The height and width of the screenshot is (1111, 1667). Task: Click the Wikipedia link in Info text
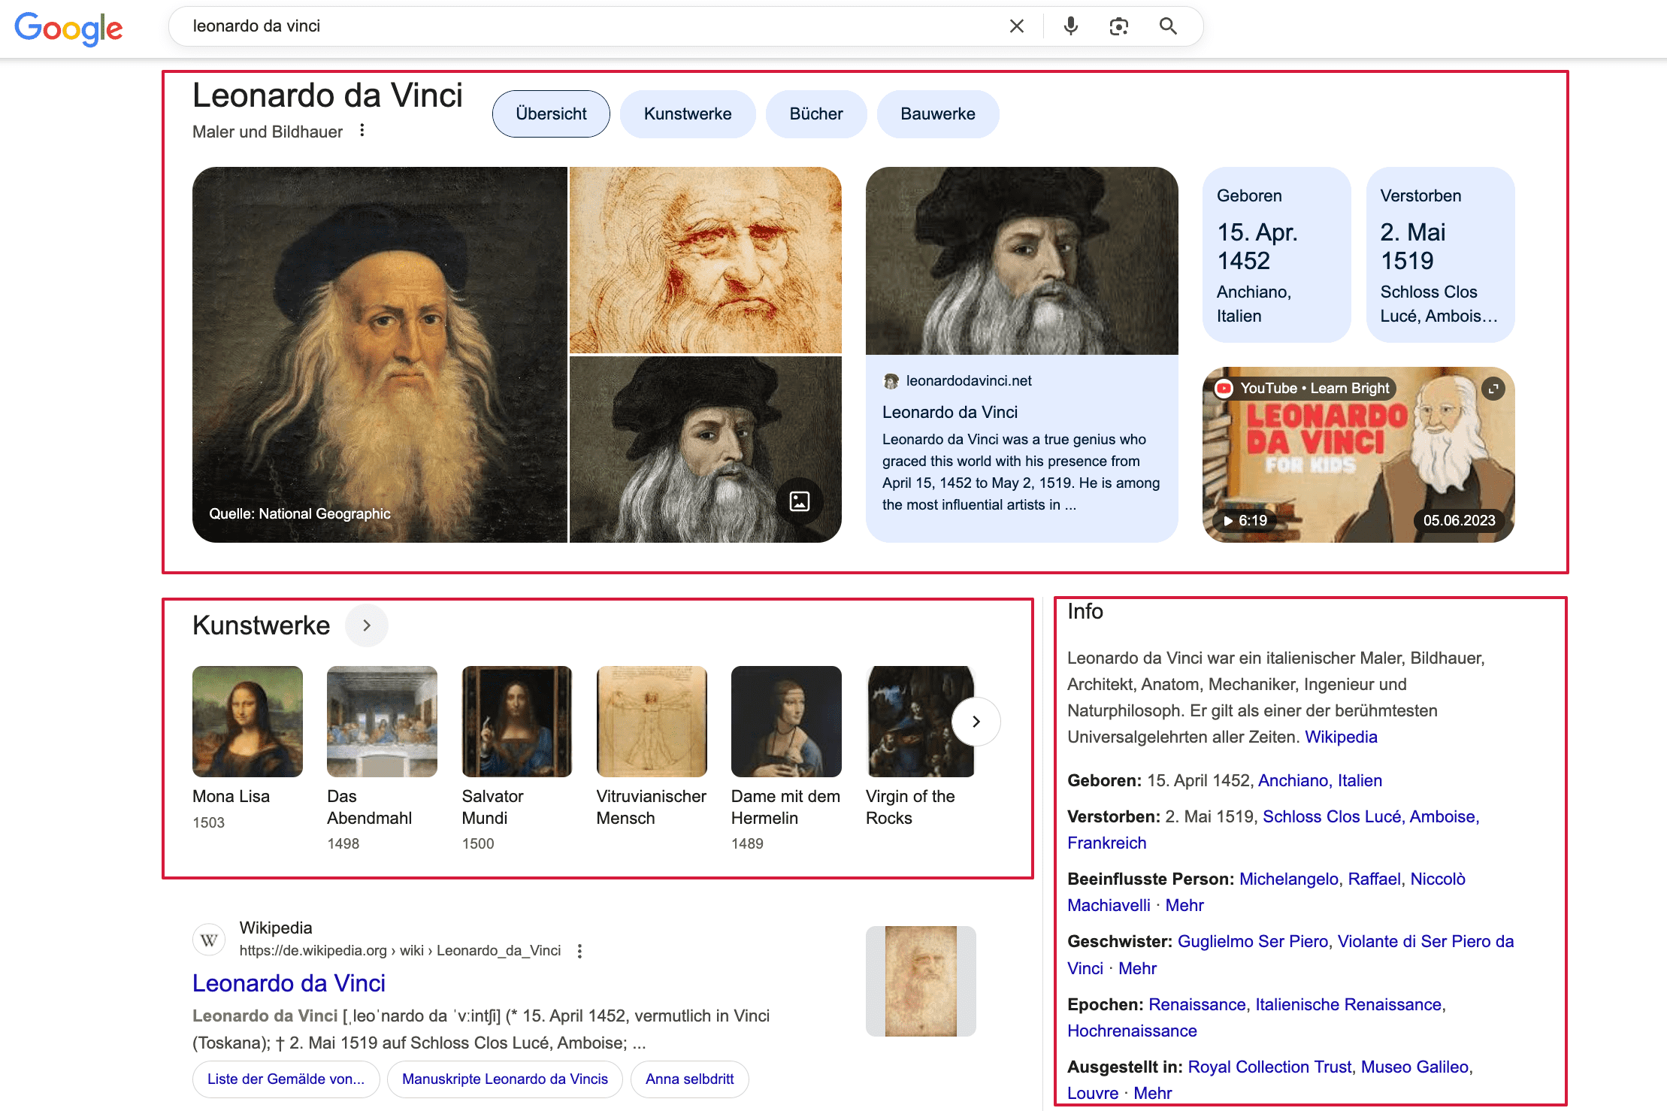1341,737
